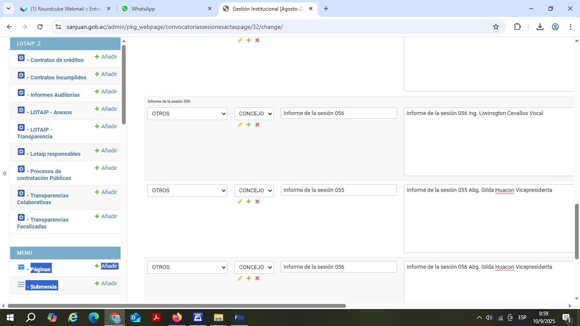This screenshot has height=326, width=580.
Task: Collapse the sidebar with the double-arrow icon
Action: click(5, 173)
